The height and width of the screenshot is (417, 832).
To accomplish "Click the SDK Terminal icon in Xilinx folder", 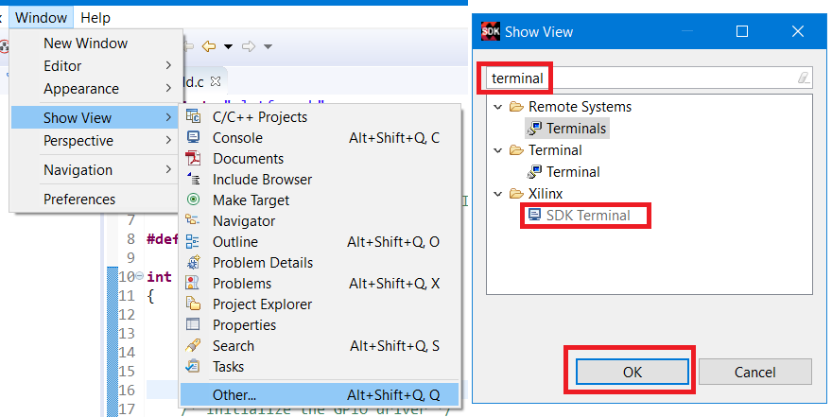I will [535, 216].
